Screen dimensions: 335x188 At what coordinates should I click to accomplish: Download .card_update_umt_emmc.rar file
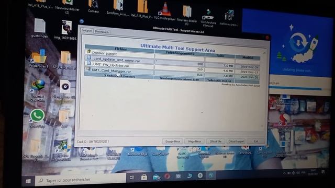click(x=116, y=60)
